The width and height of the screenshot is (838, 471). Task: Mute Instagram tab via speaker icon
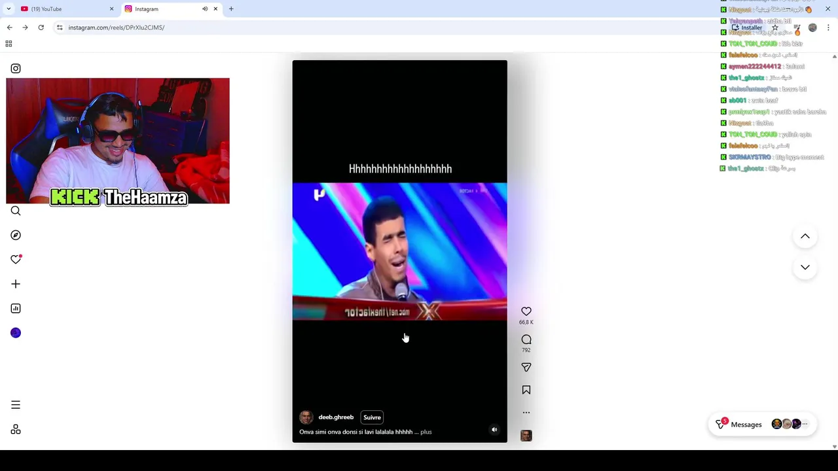[205, 9]
